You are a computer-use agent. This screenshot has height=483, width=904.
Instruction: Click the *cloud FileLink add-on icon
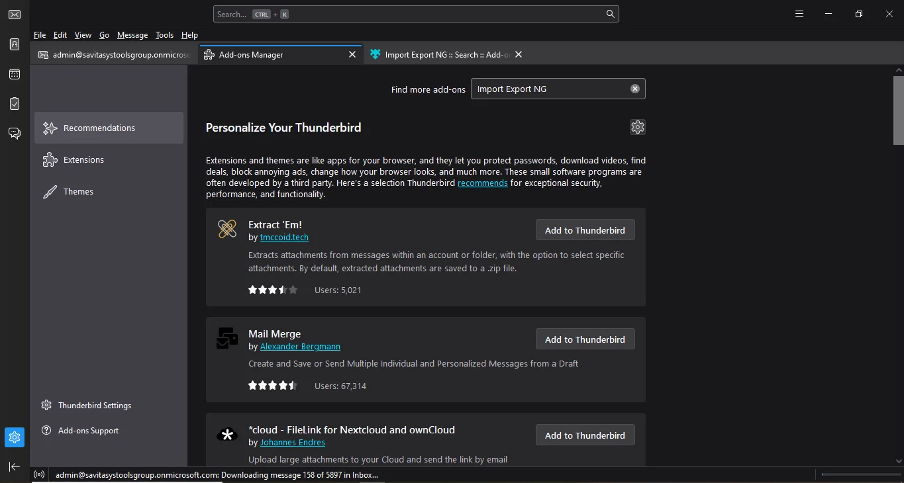pos(227,435)
